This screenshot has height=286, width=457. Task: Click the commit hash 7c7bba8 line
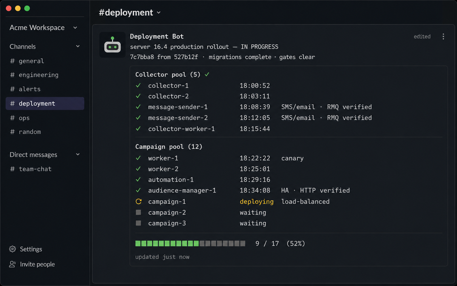tap(222, 57)
